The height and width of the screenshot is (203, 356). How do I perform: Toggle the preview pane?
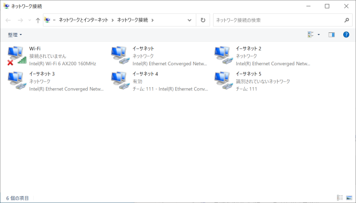tap(332, 35)
